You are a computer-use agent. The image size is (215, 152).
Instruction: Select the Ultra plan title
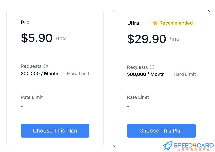click(133, 23)
